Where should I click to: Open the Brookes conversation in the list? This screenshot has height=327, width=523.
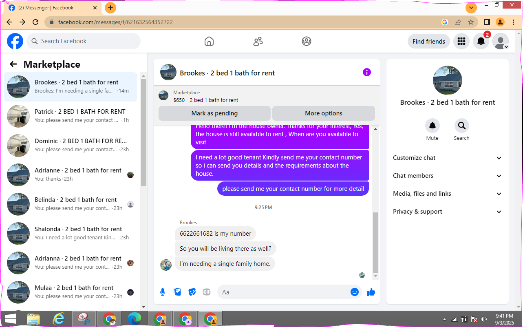(x=71, y=87)
